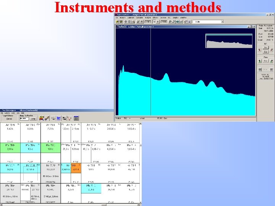Open the Acquire menu
The width and height of the screenshot is (275, 206).
click(123, 18)
